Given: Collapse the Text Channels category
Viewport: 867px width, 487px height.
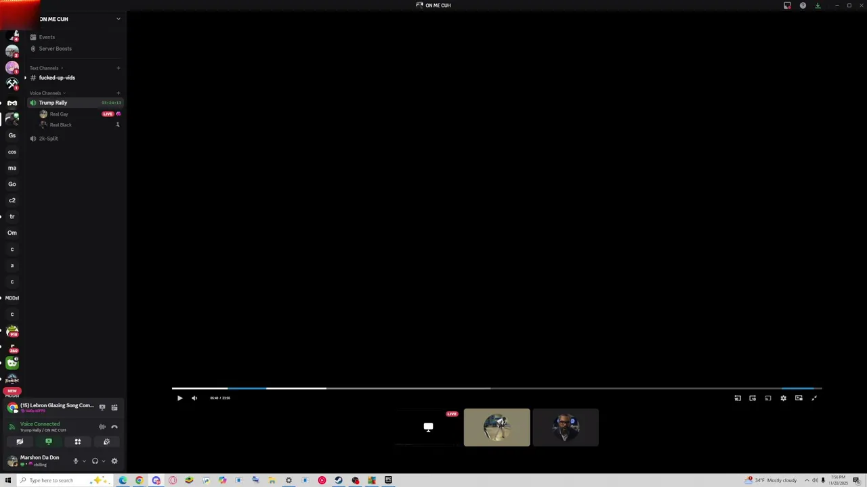Looking at the screenshot, I should click(45, 68).
